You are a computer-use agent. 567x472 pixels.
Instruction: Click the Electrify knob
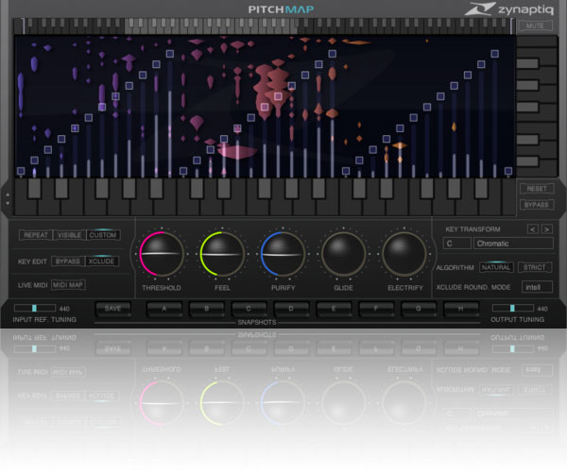pos(404,255)
